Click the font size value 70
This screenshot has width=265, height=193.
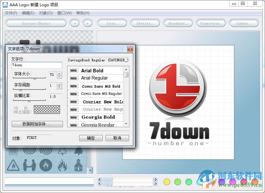click(53, 75)
